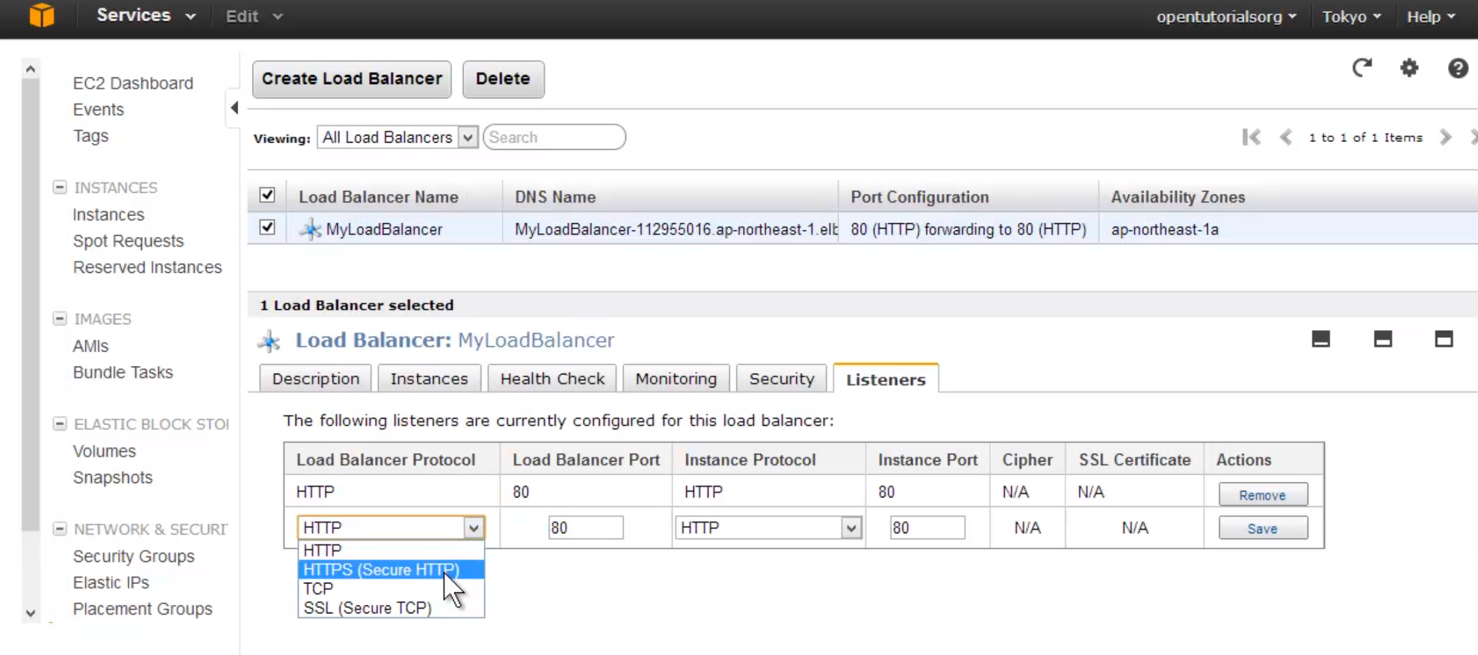Screen dimensions: 1478x655
Task: Select HTTPS (Secure HTTP) option
Action: [391, 570]
